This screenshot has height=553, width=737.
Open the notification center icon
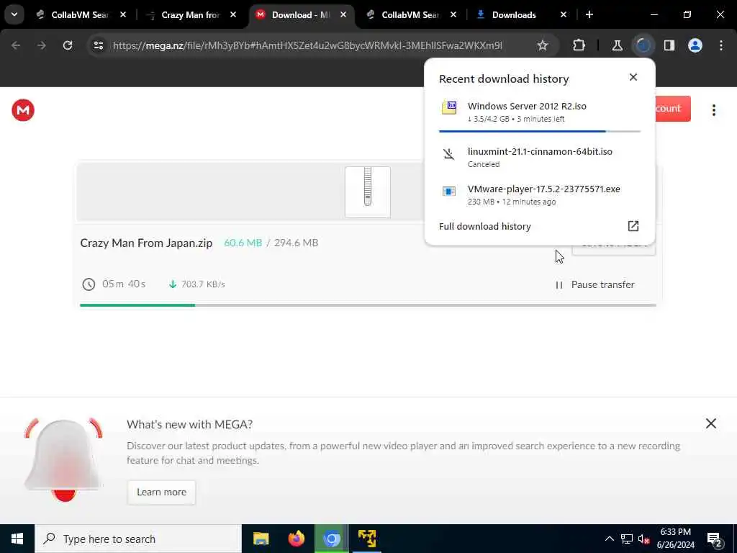coord(715,540)
